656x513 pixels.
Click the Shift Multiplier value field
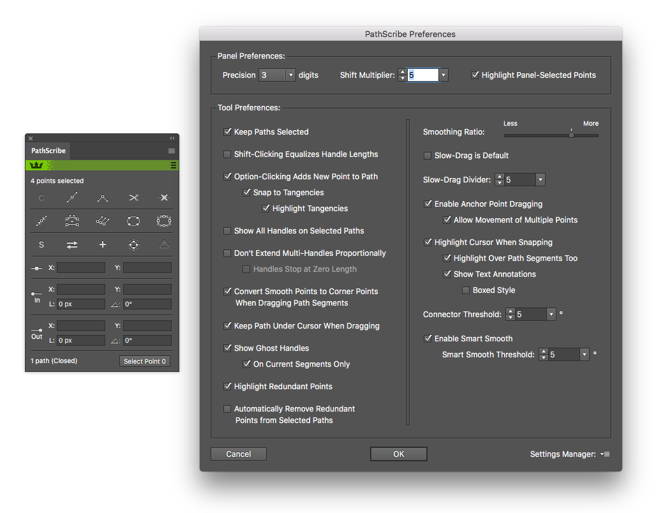pos(423,75)
